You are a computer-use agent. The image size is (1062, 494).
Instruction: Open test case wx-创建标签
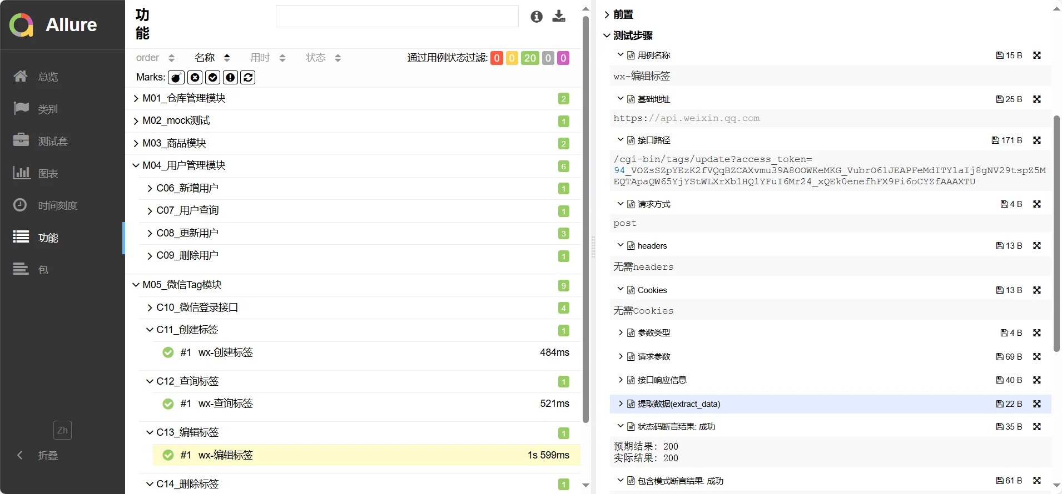pos(366,352)
